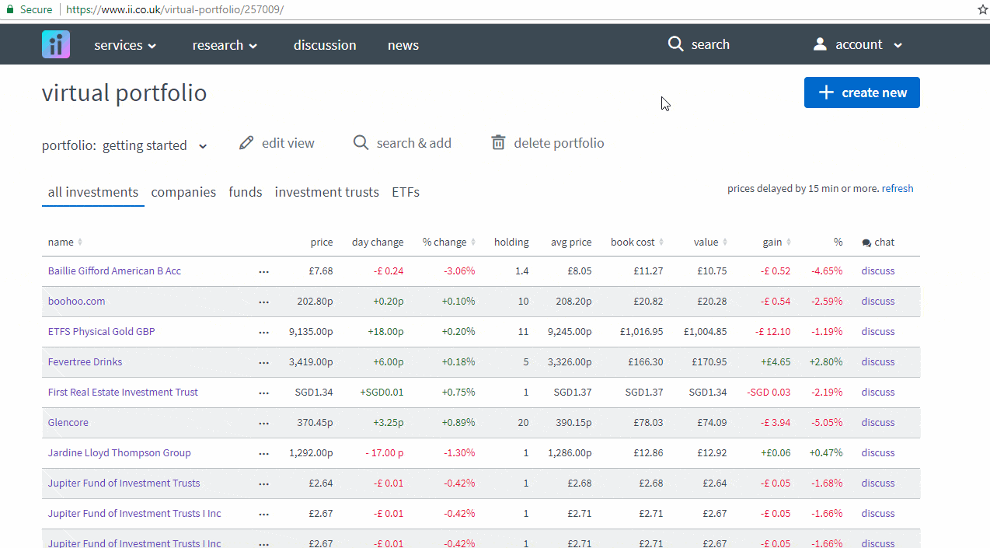Open the options dots for boohoo.com

pos(263,302)
